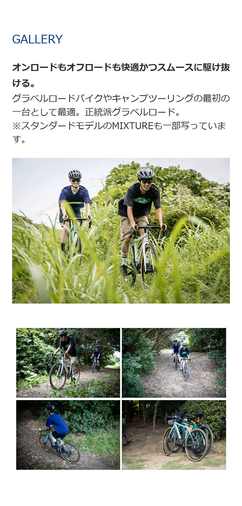Viewport: 242px width, 506px height.
Task: Click the gray helmet of the black T-shirt rider
Action: tap(146, 173)
